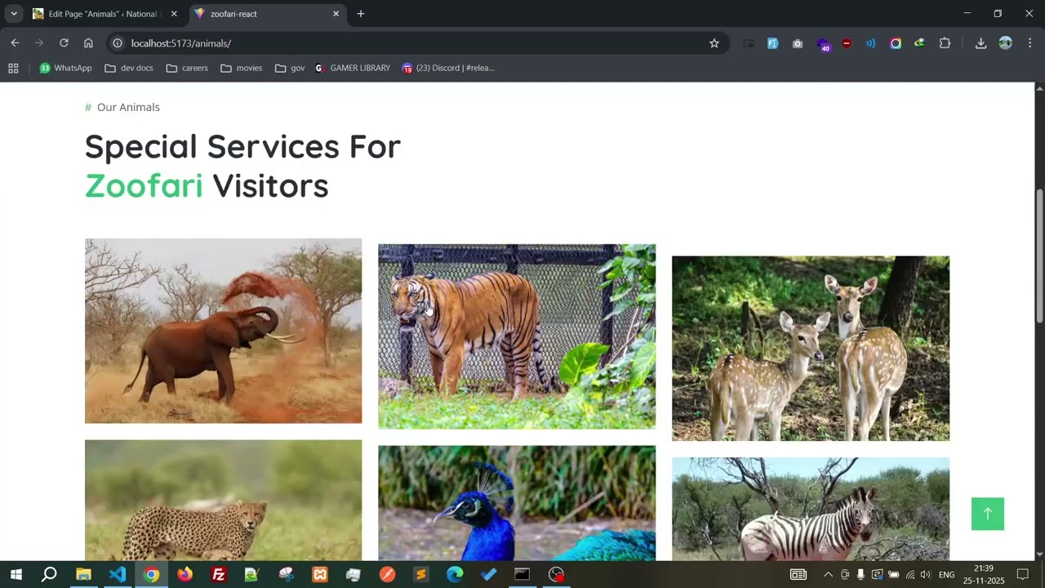Image resolution: width=1045 pixels, height=588 pixels.
Task: Open the tab search chevron dropdown
Action: [x=13, y=14]
